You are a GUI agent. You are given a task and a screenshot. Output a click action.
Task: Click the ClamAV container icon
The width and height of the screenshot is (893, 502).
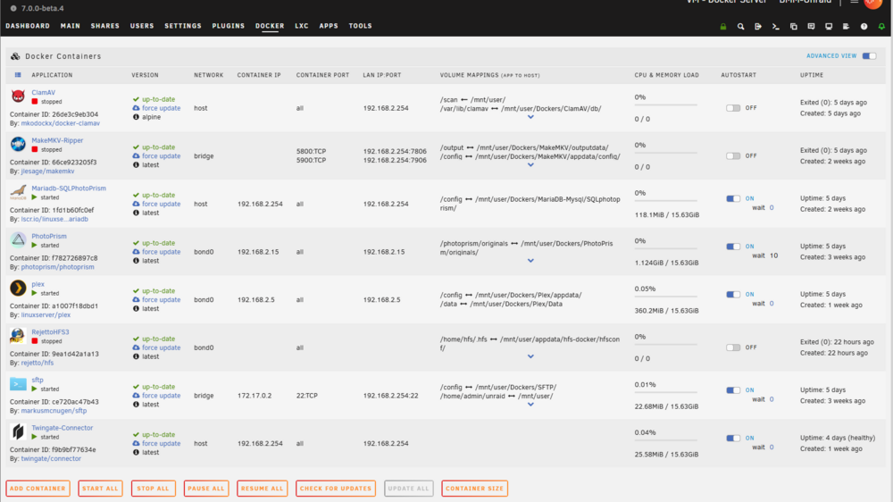(18, 96)
